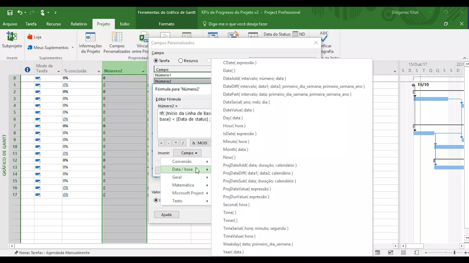
Task: Switch to the Exibir ribbon tab
Action: tap(125, 24)
